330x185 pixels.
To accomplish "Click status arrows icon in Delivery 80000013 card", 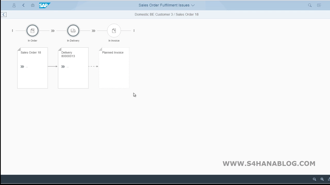I will click(63, 67).
